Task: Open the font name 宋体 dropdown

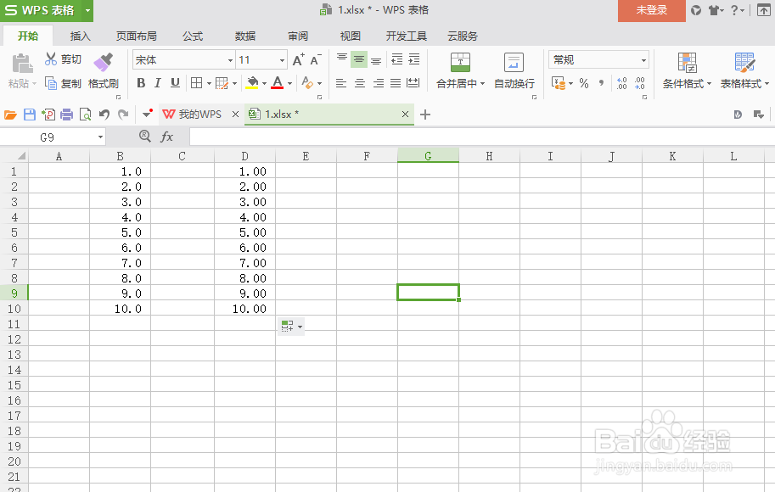Action: coord(230,60)
